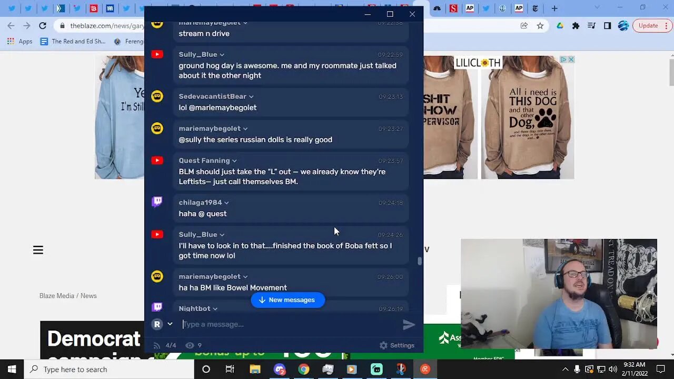Send the chat message with arrow icon
This screenshot has height=379, width=674.
(x=409, y=325)
